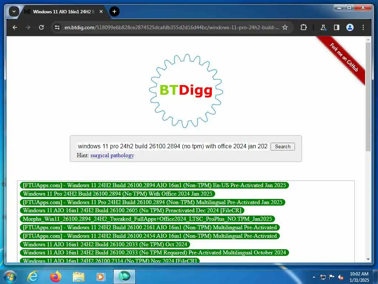Select the active browser taskbar button
The width and height of the screenshot is (378, 284).
pyautogui.click(x=124, y=277)
